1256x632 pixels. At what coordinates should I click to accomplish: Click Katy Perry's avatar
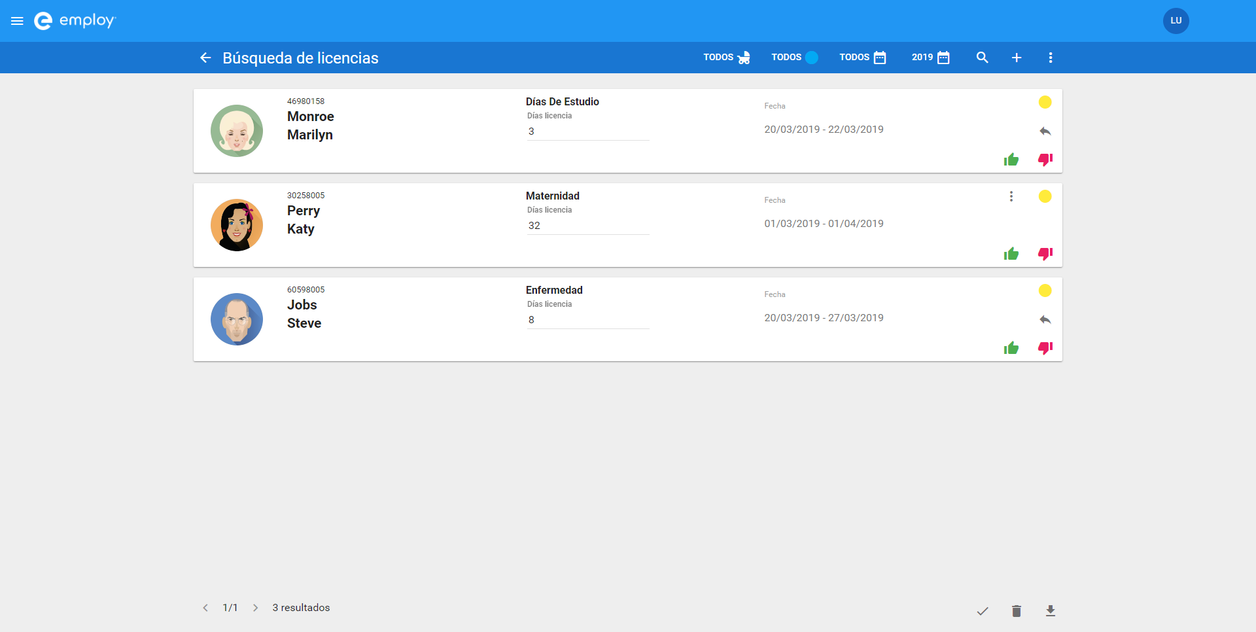[x=237, y=225]
